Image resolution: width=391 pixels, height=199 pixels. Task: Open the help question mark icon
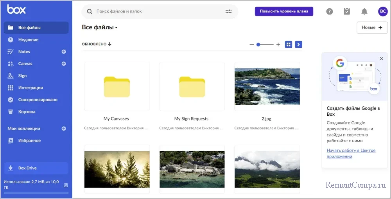(330, 12)
